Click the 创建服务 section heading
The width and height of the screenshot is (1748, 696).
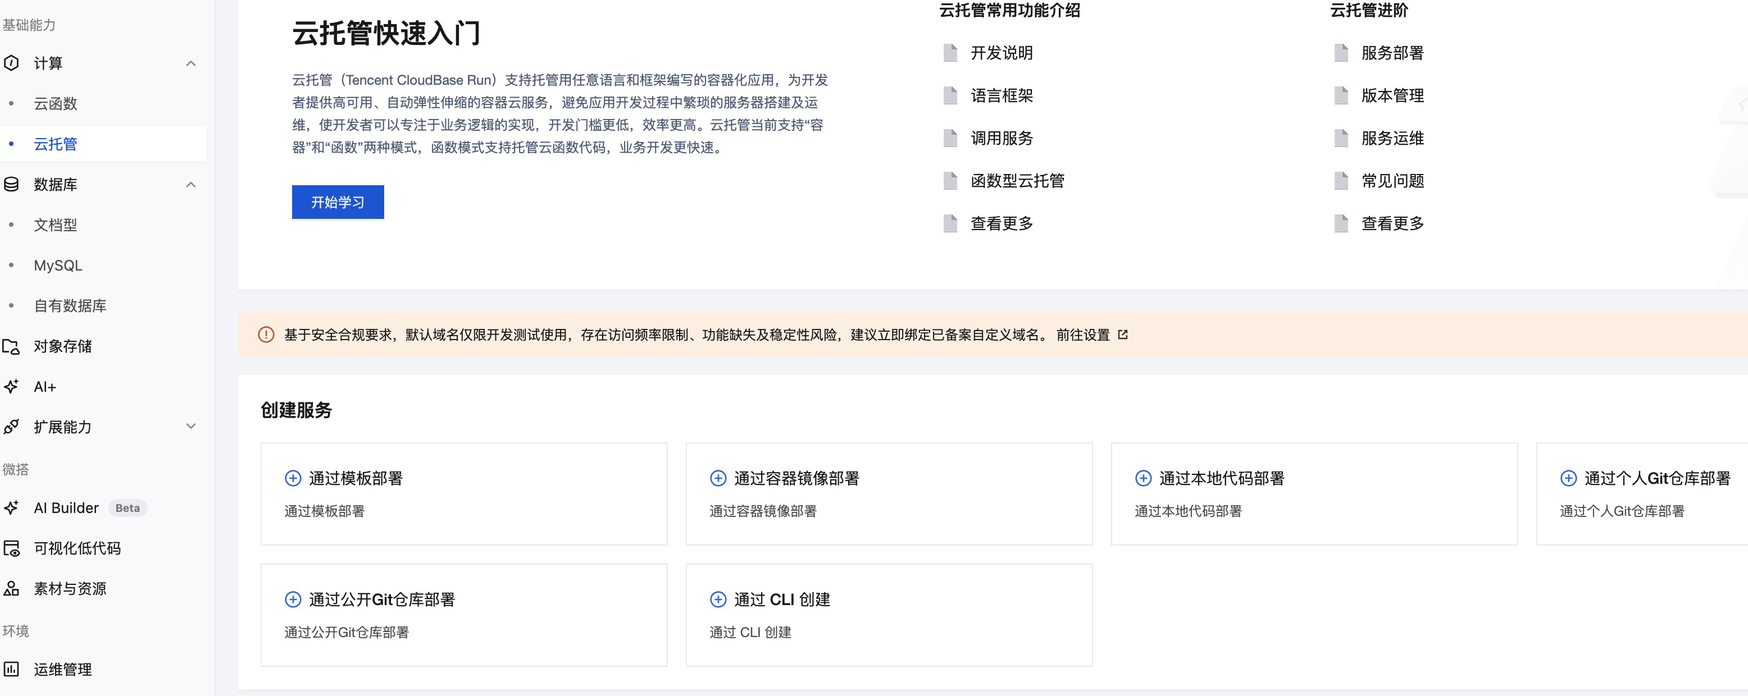(x=296, y=410)
